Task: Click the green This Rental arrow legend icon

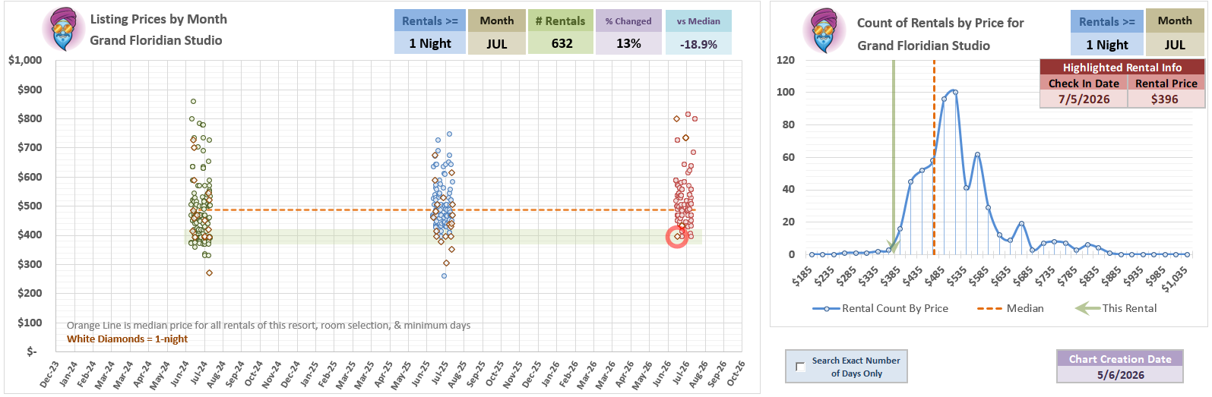Action: coord(1087,308)
